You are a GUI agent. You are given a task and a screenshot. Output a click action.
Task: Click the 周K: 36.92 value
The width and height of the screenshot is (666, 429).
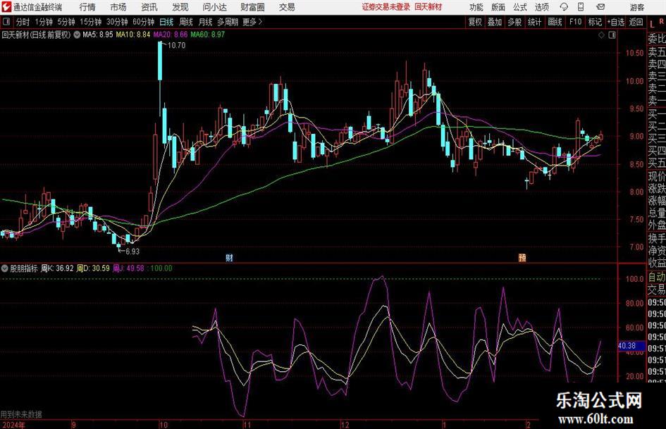pos(57,268)
